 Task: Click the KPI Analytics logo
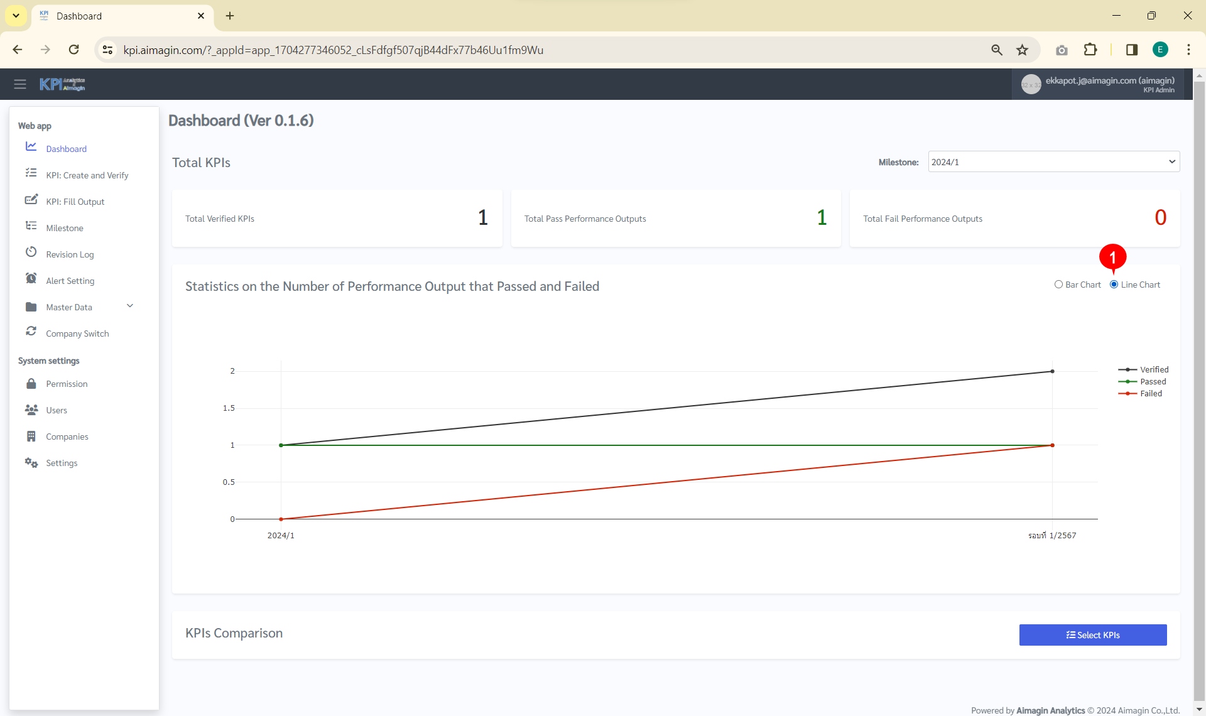click(x=62, y=84)
